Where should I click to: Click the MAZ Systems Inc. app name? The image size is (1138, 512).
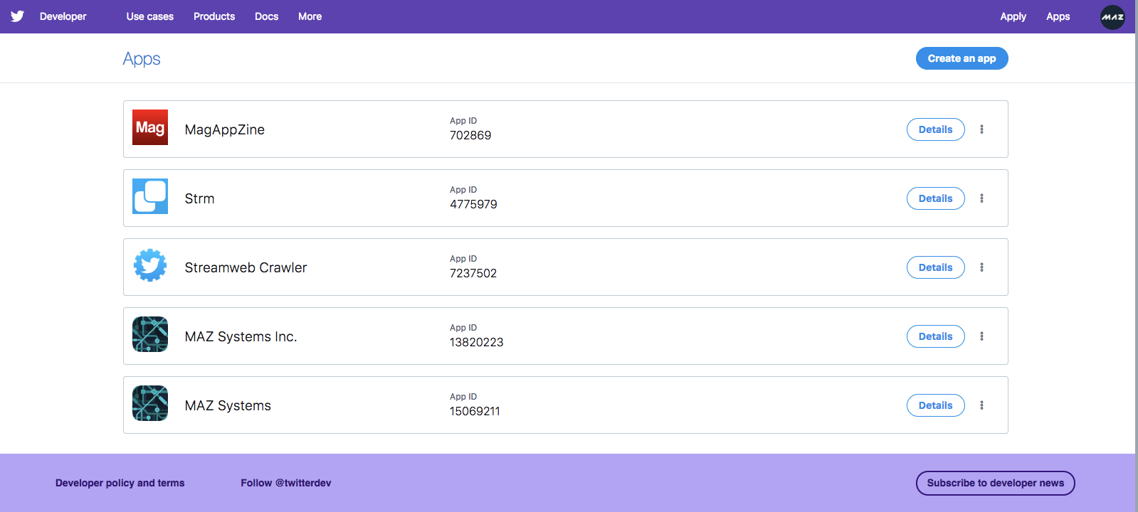(241, 336)
